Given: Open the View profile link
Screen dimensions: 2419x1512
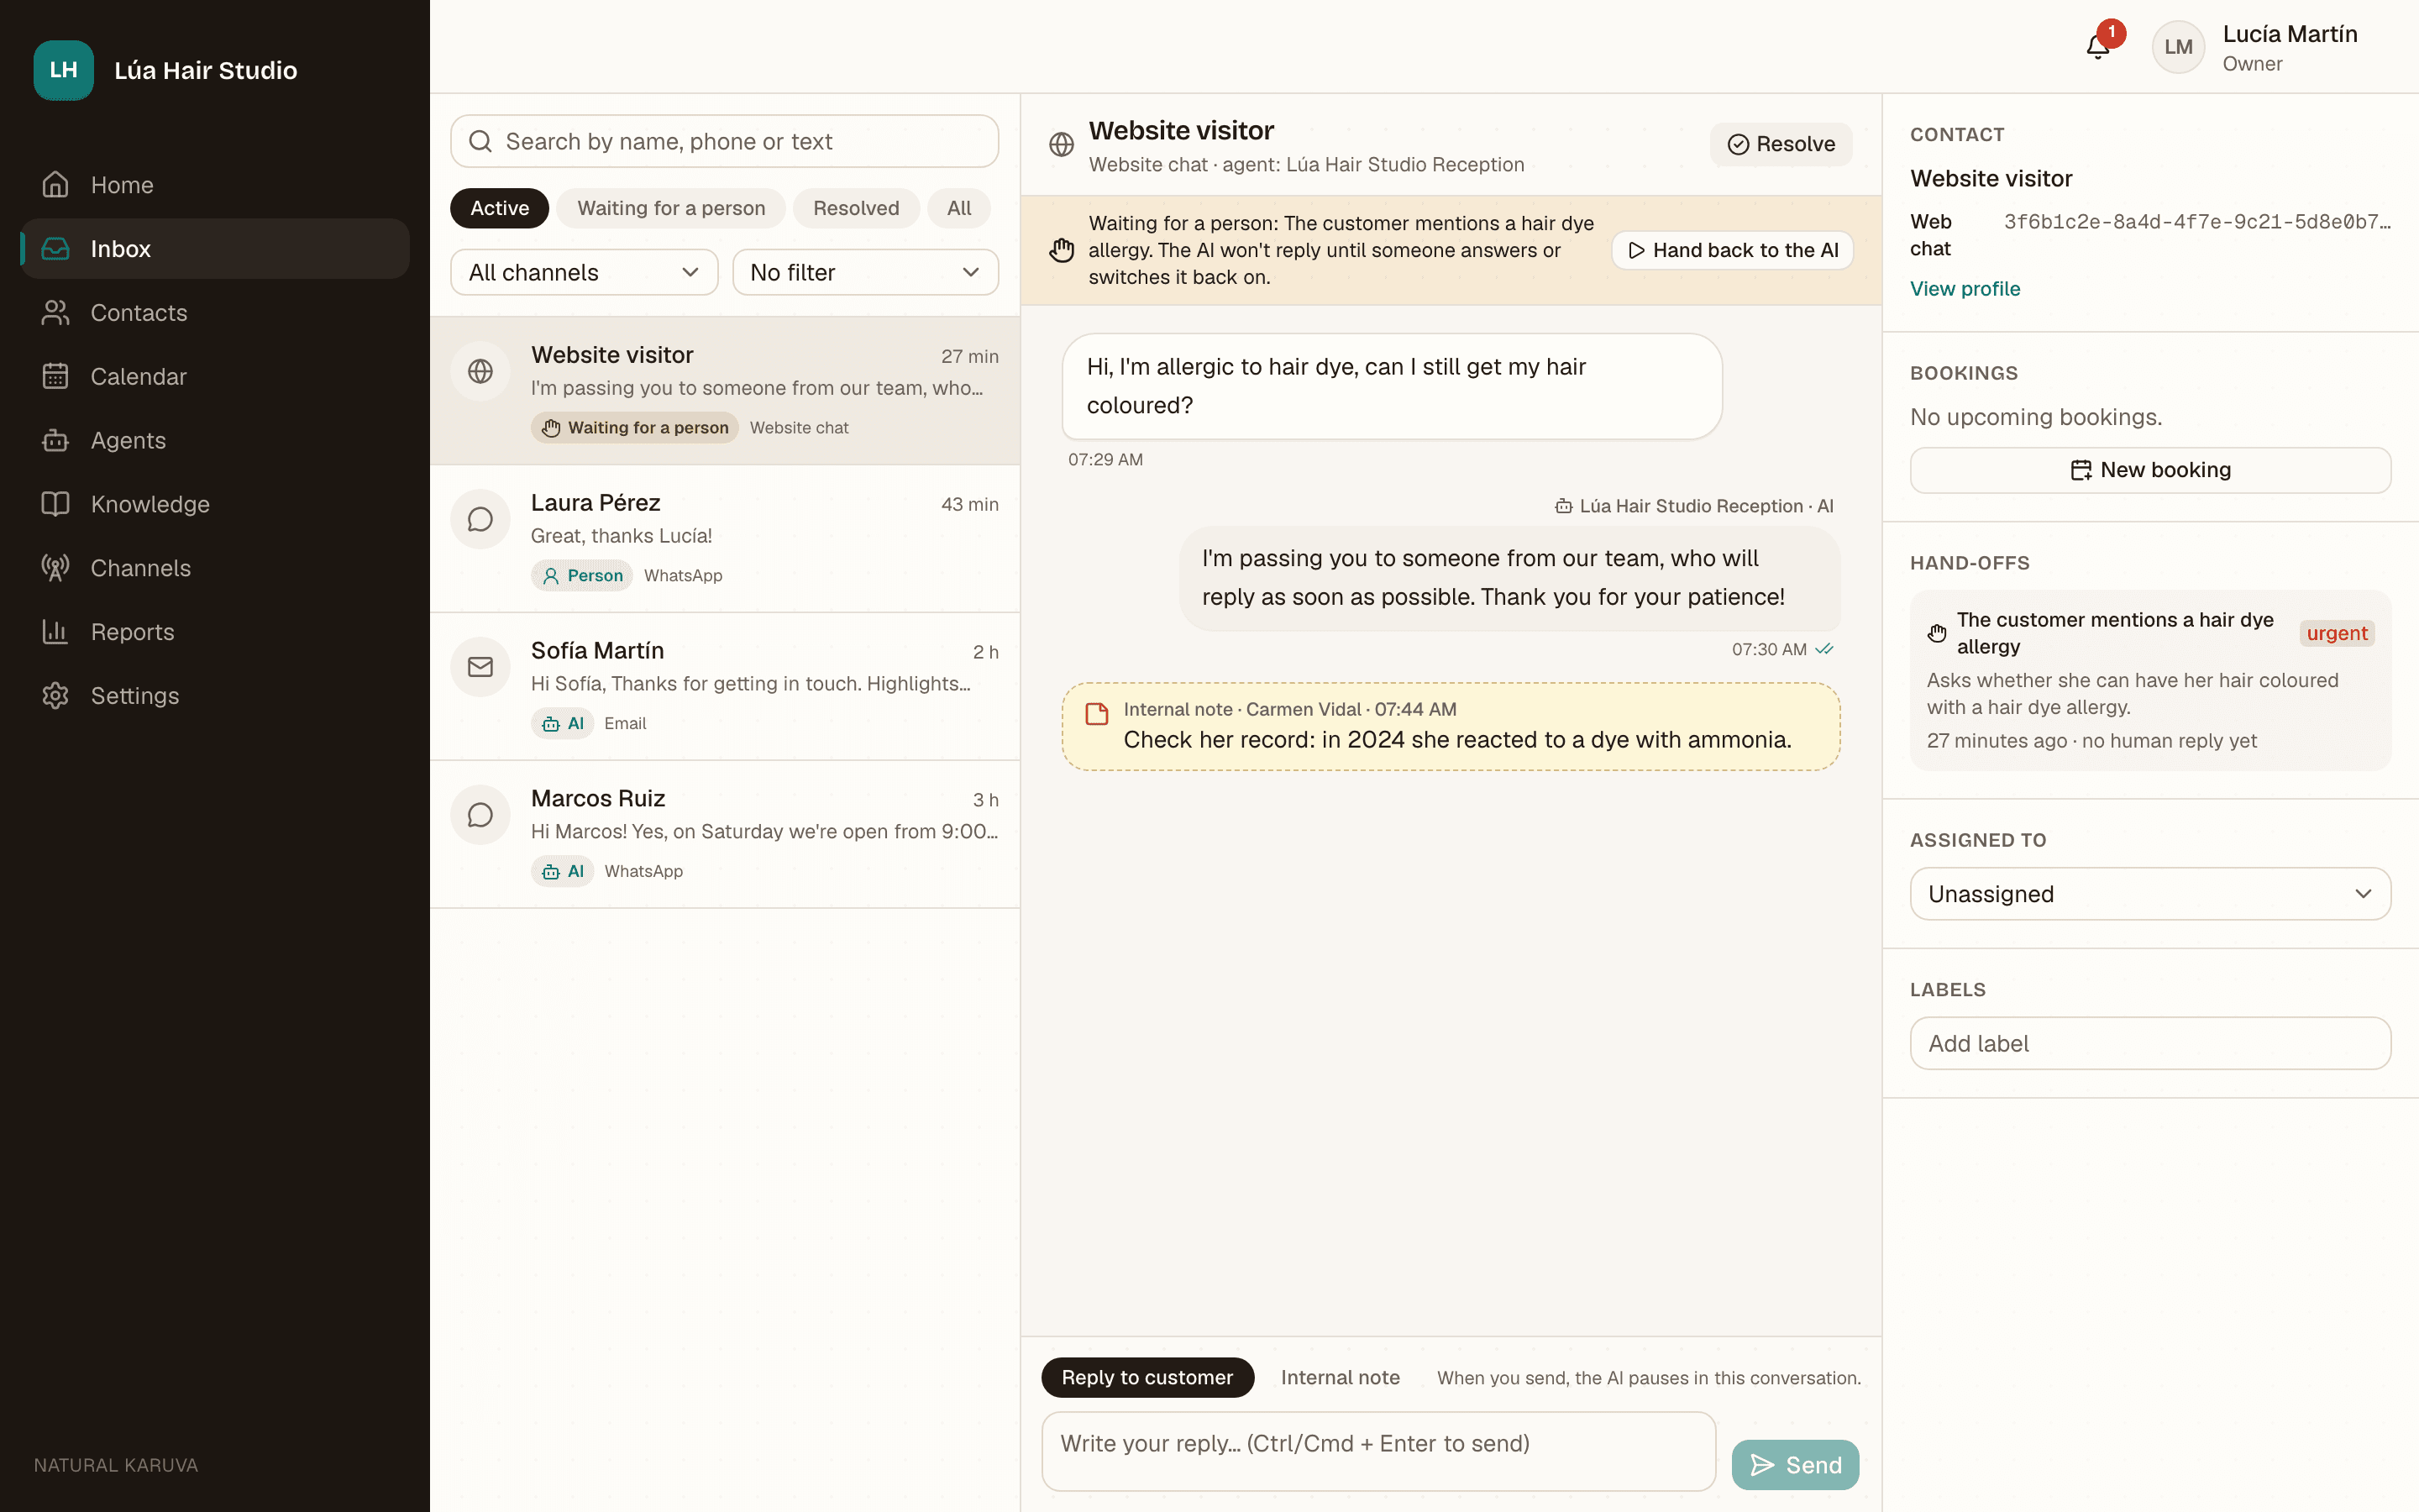Looking at the screenshot, I should [x=1965, y=288].
